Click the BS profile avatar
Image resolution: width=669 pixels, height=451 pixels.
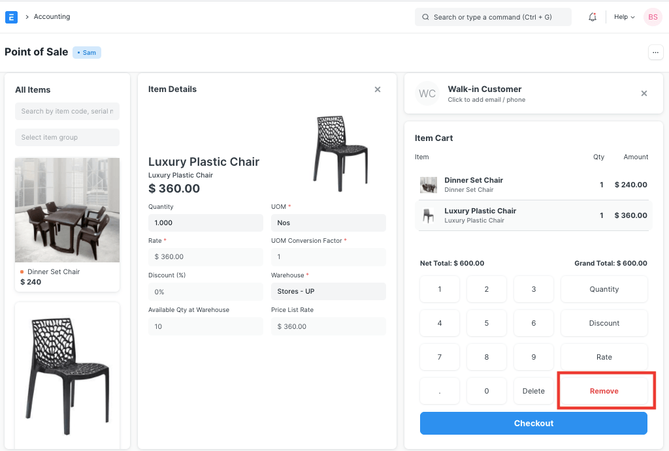pyautogui.click(x=653, y=16)
